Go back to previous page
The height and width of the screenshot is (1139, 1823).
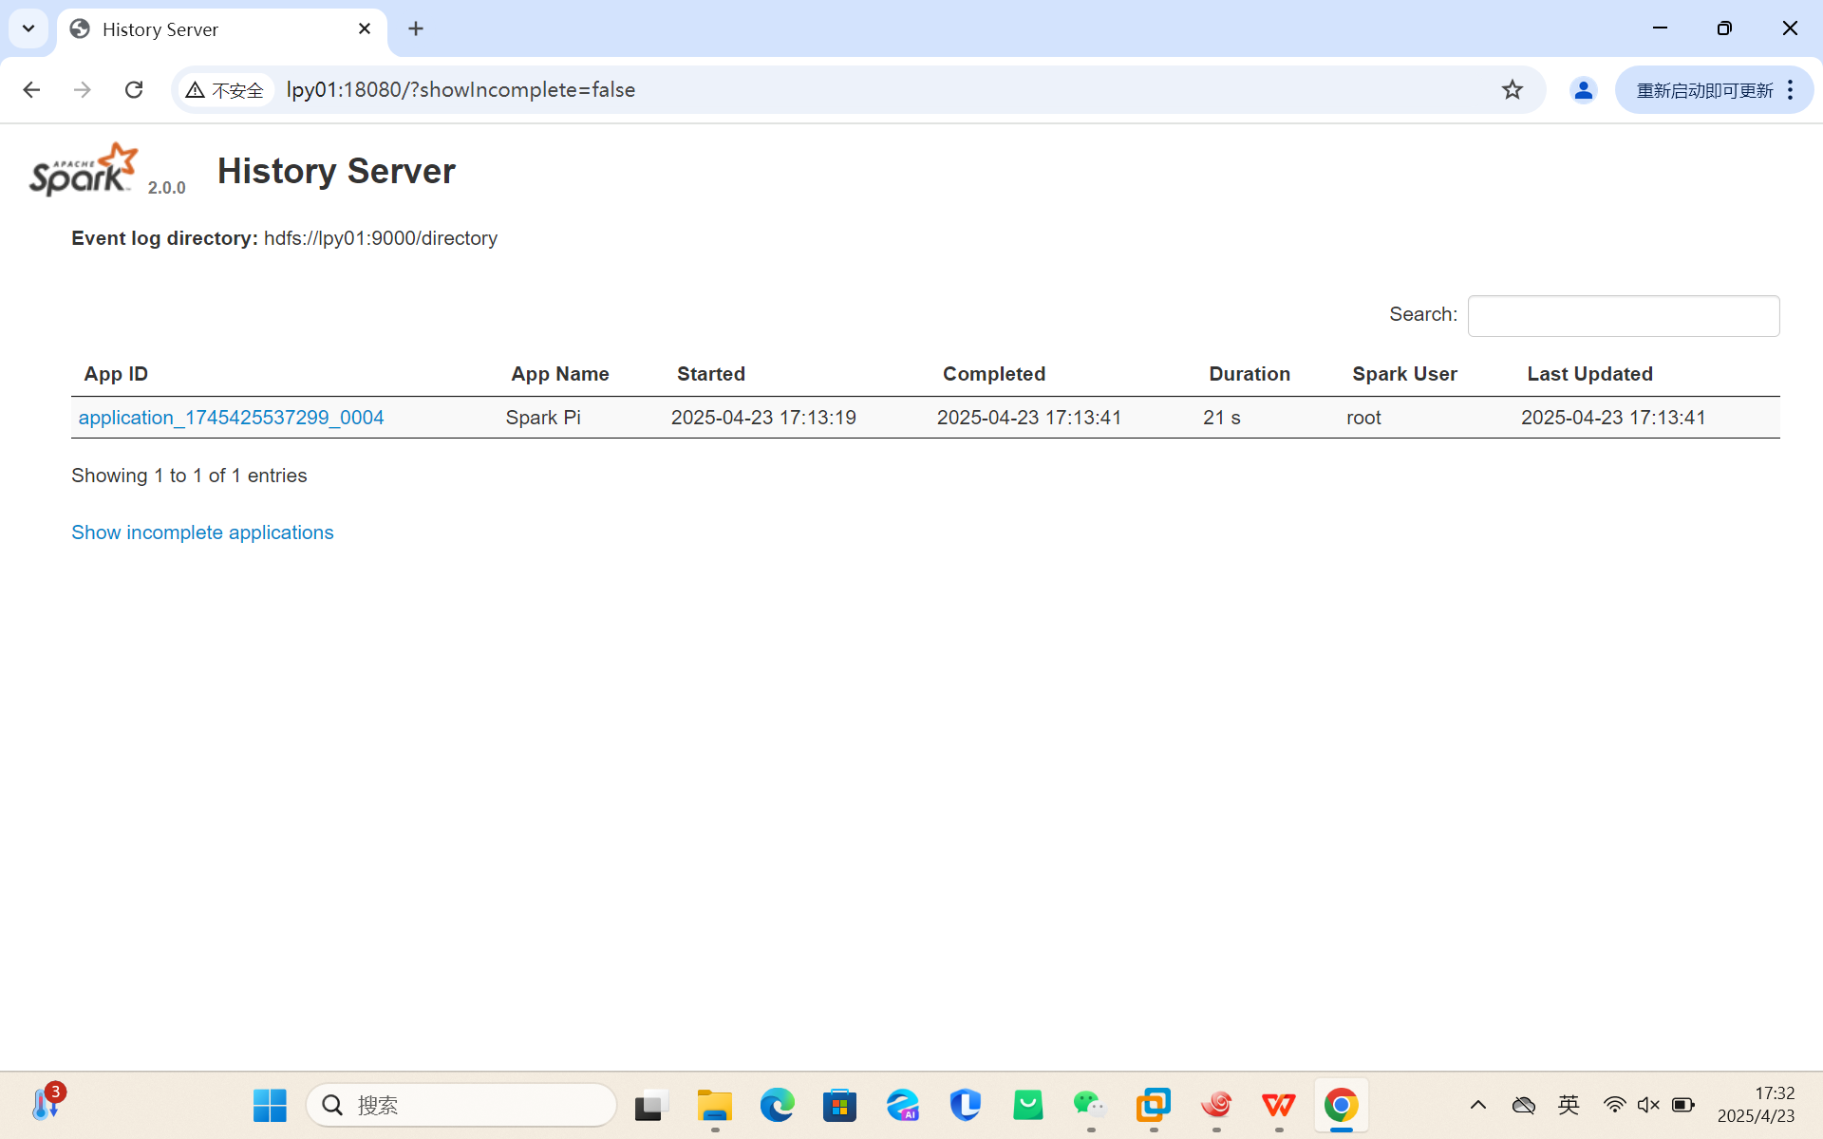tap(31, 90)
